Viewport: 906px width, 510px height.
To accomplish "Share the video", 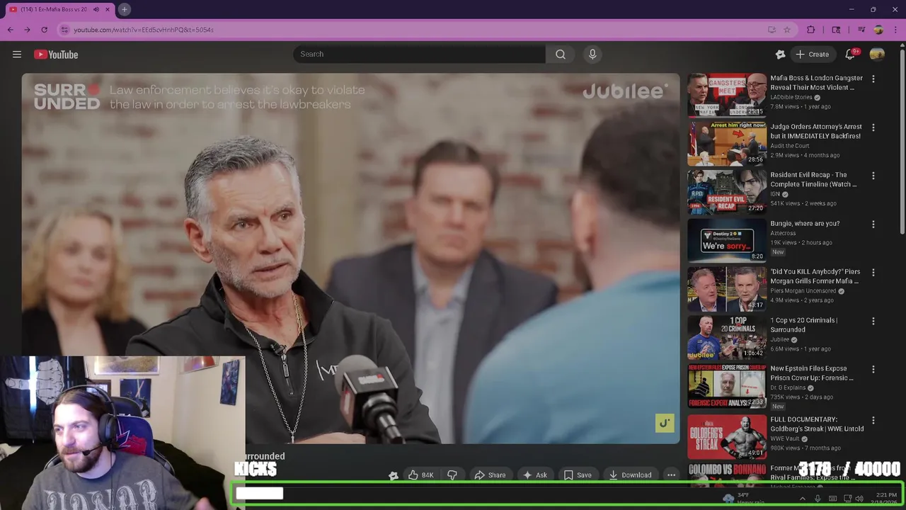I will (x=490, y=475).
